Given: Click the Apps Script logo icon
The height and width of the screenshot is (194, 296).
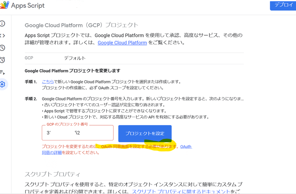Looking at the screenshot, I should tap(4, 5).
